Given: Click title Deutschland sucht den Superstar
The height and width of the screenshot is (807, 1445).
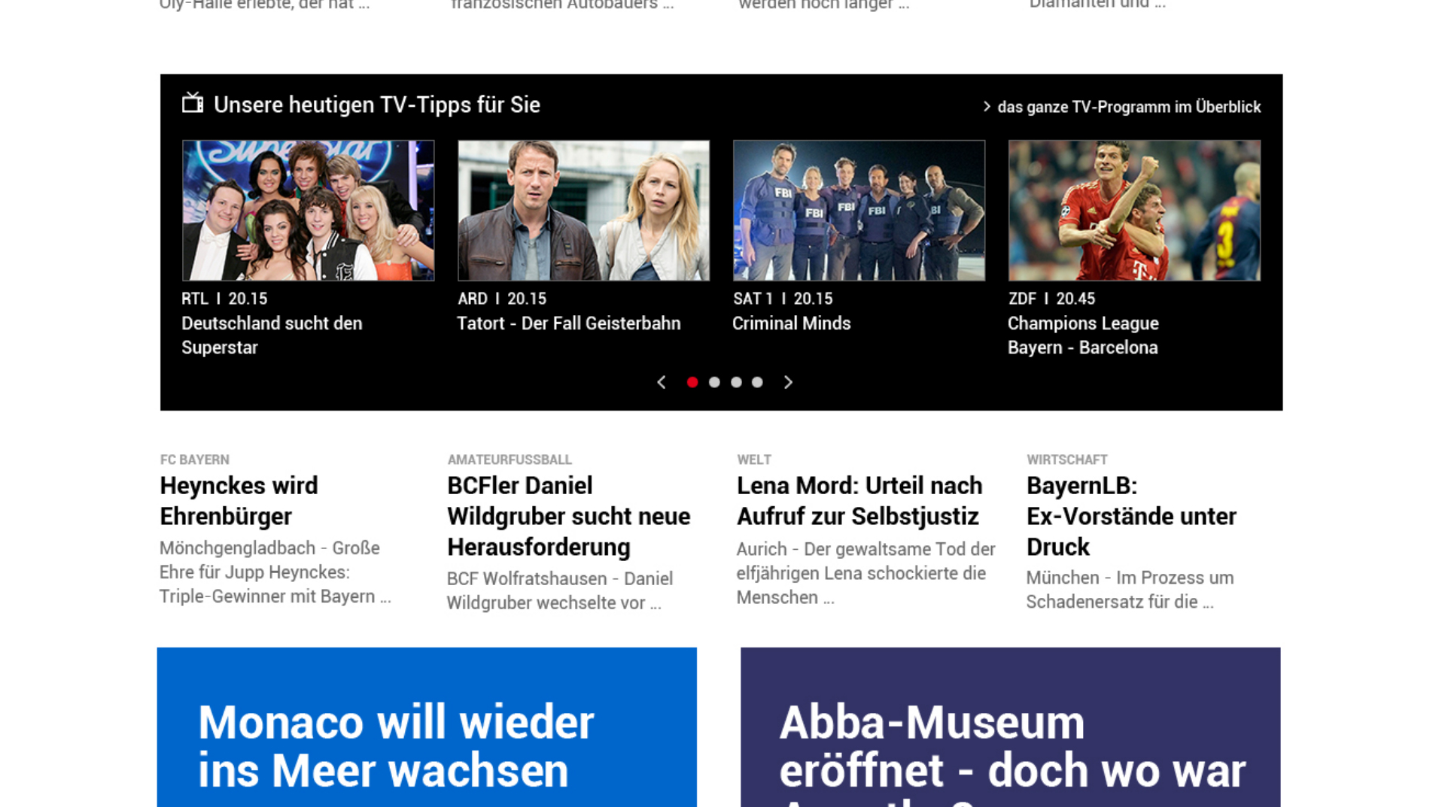Looking at the screenshot, I should (x=272, y=335).
